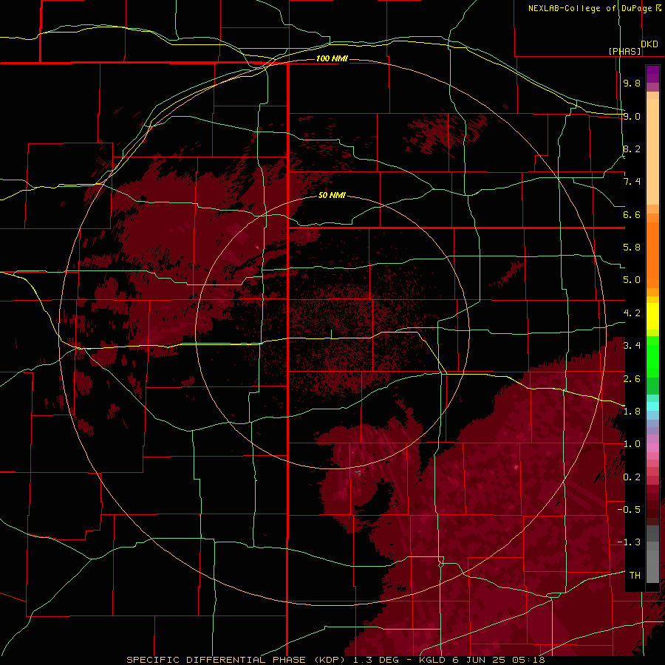Select the 5.8 value on the color scale
This screenshot has height=665, width=665.
coord(632,248)
